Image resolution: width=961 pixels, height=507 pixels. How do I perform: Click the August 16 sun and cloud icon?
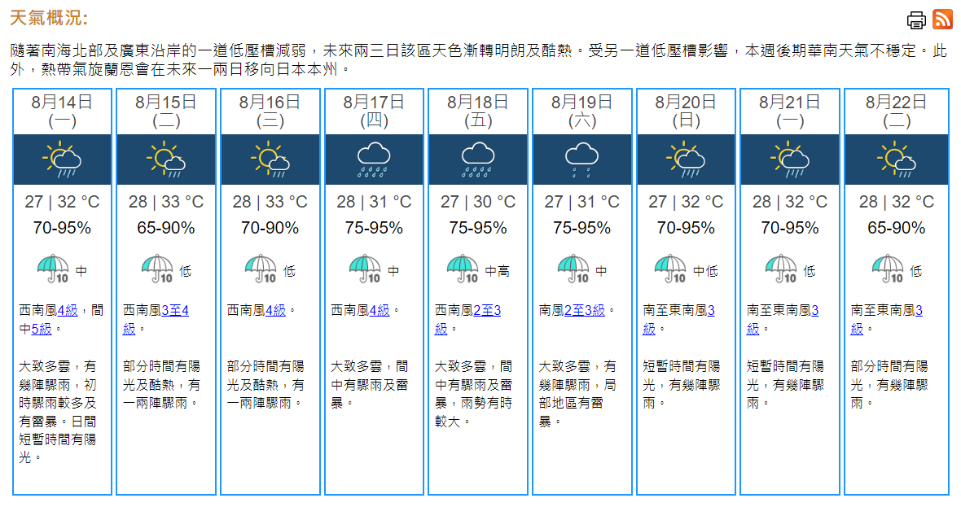click(270, 160)
